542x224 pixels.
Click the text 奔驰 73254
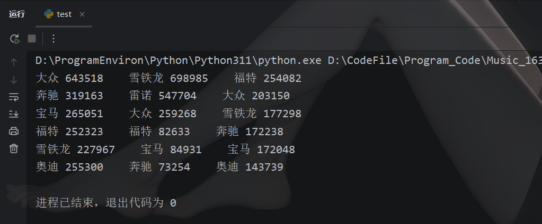159,167
